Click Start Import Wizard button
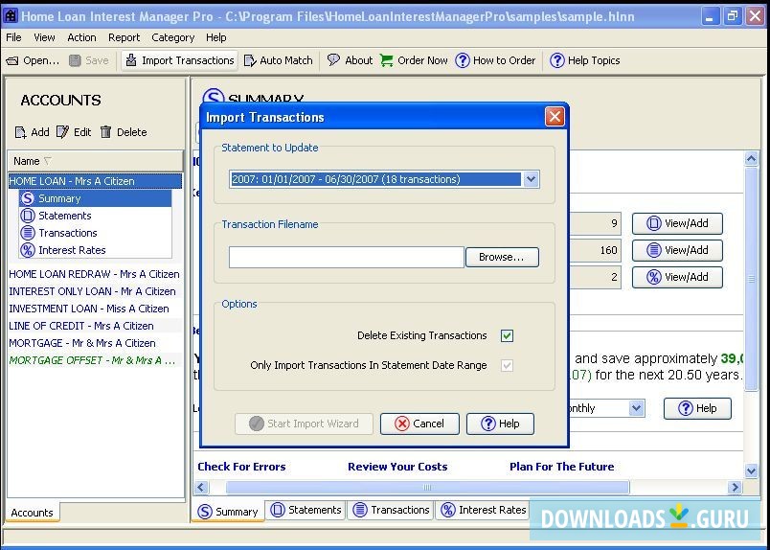 [x=304, y=424]
